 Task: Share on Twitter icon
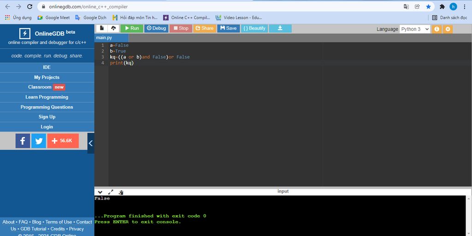39,141
